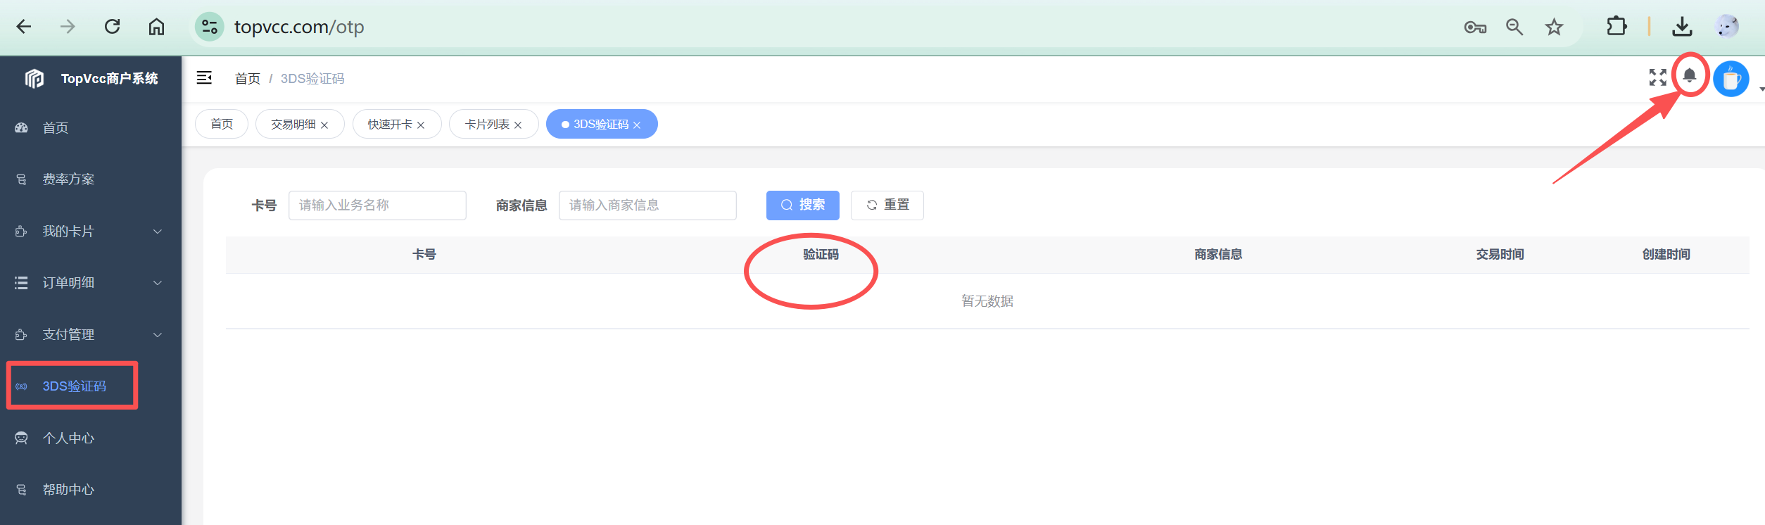Switch to the 卡片列表 tab

pos(487,125)
